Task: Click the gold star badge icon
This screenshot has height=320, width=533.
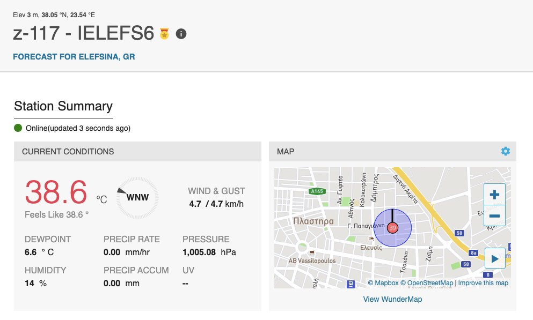Action: tap(164, 34)
